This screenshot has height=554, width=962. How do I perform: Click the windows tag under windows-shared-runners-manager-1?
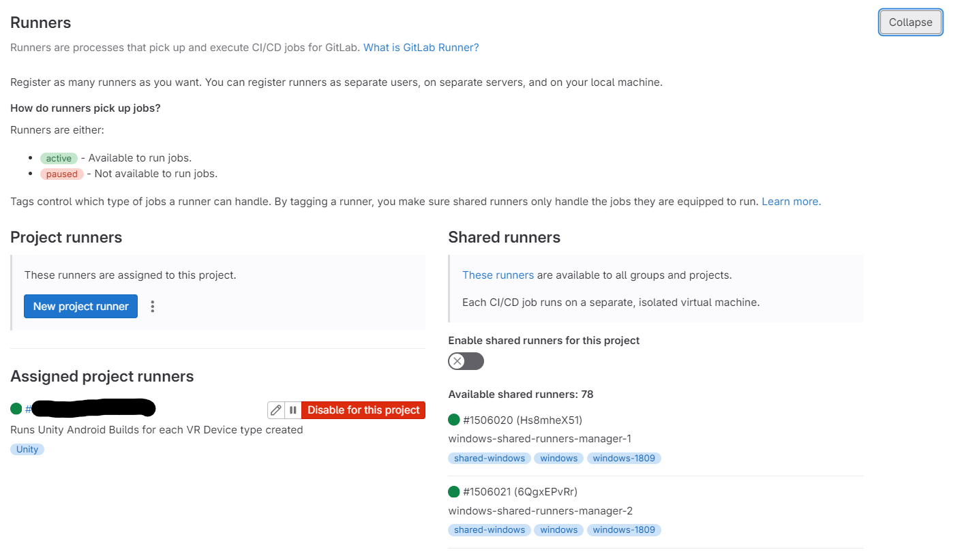pos(559,458)
